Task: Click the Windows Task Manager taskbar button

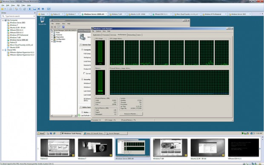Action: 72,134
